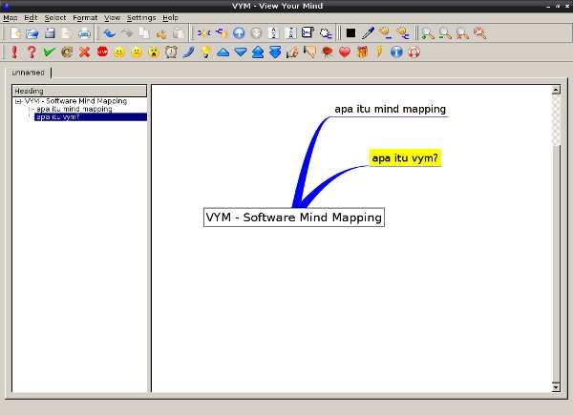Screen dimensions: 573x415
Task: Toggle the red cross flag
Action: [x=84, y=52]
